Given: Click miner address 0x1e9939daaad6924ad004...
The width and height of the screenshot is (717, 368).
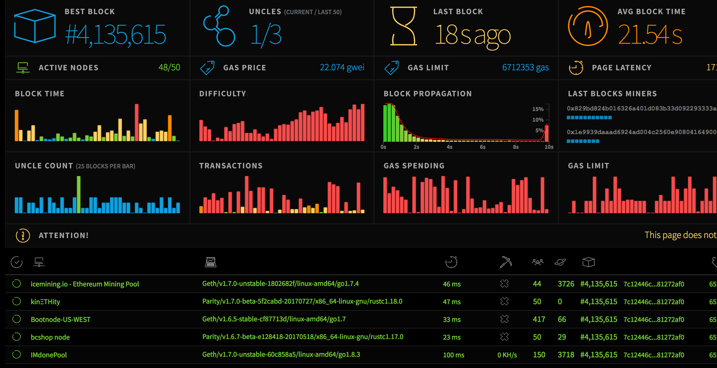Looking at the screenshot, I should coord(642,132).
